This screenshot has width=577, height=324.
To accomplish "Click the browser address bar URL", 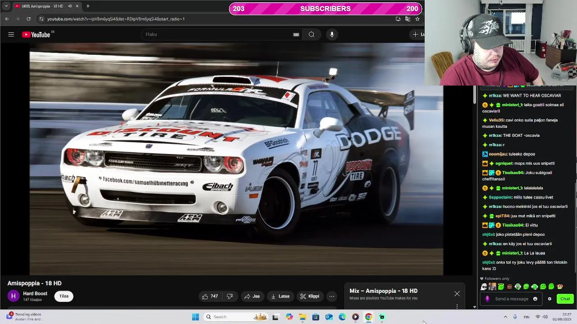I will (116, 19).
